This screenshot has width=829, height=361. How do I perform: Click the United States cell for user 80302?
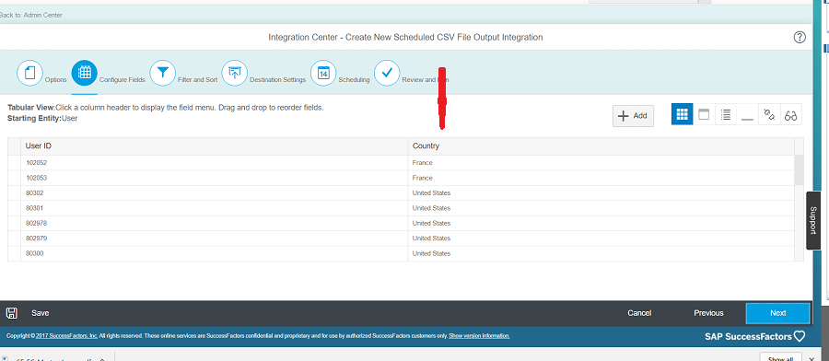[601, 192]
